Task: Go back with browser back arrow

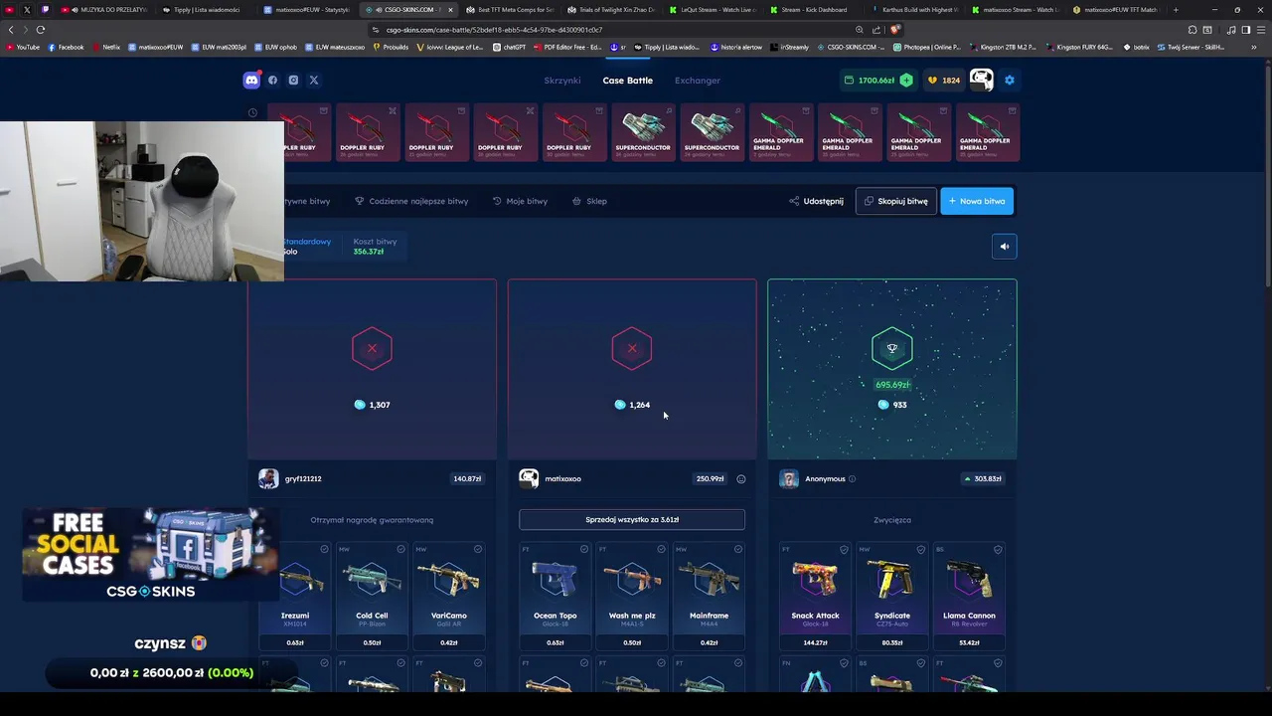Action: coord(11,30)
